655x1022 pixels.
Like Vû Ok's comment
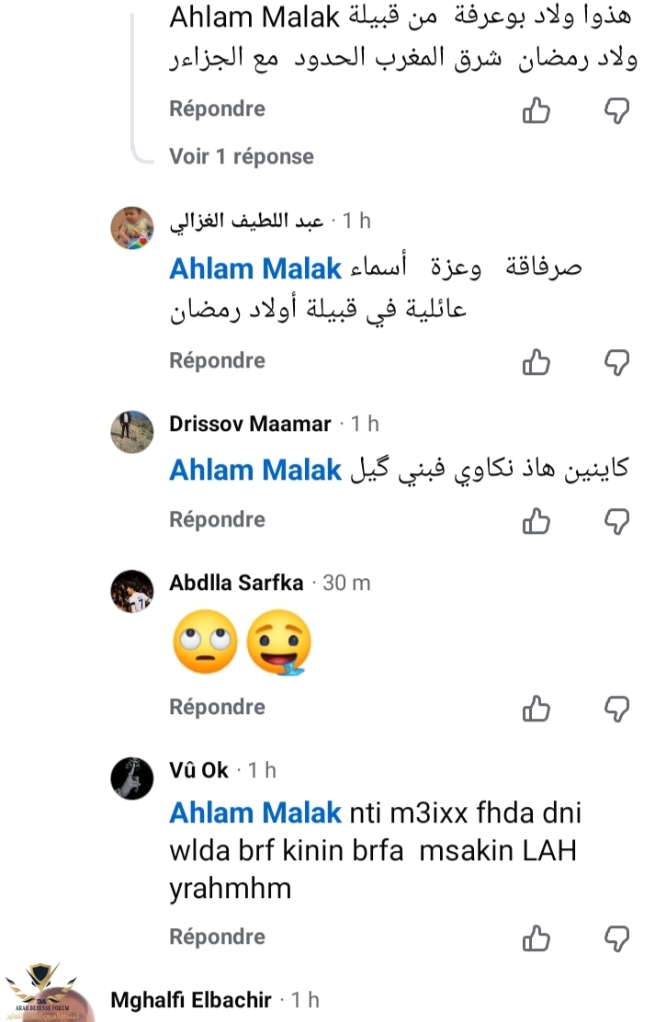click(x=536, y=938)
